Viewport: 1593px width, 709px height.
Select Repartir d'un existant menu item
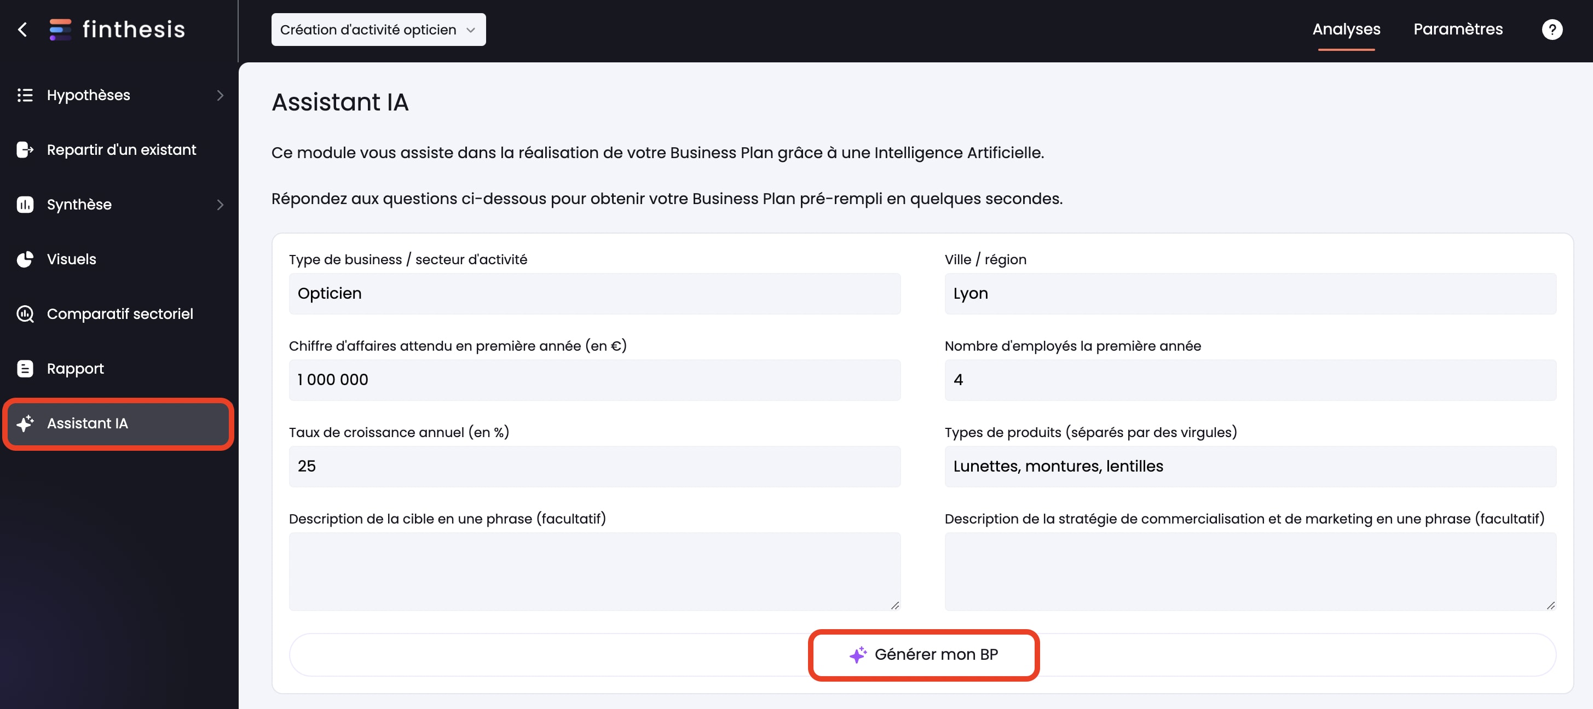pyautogui.click(x=119, y=149)
